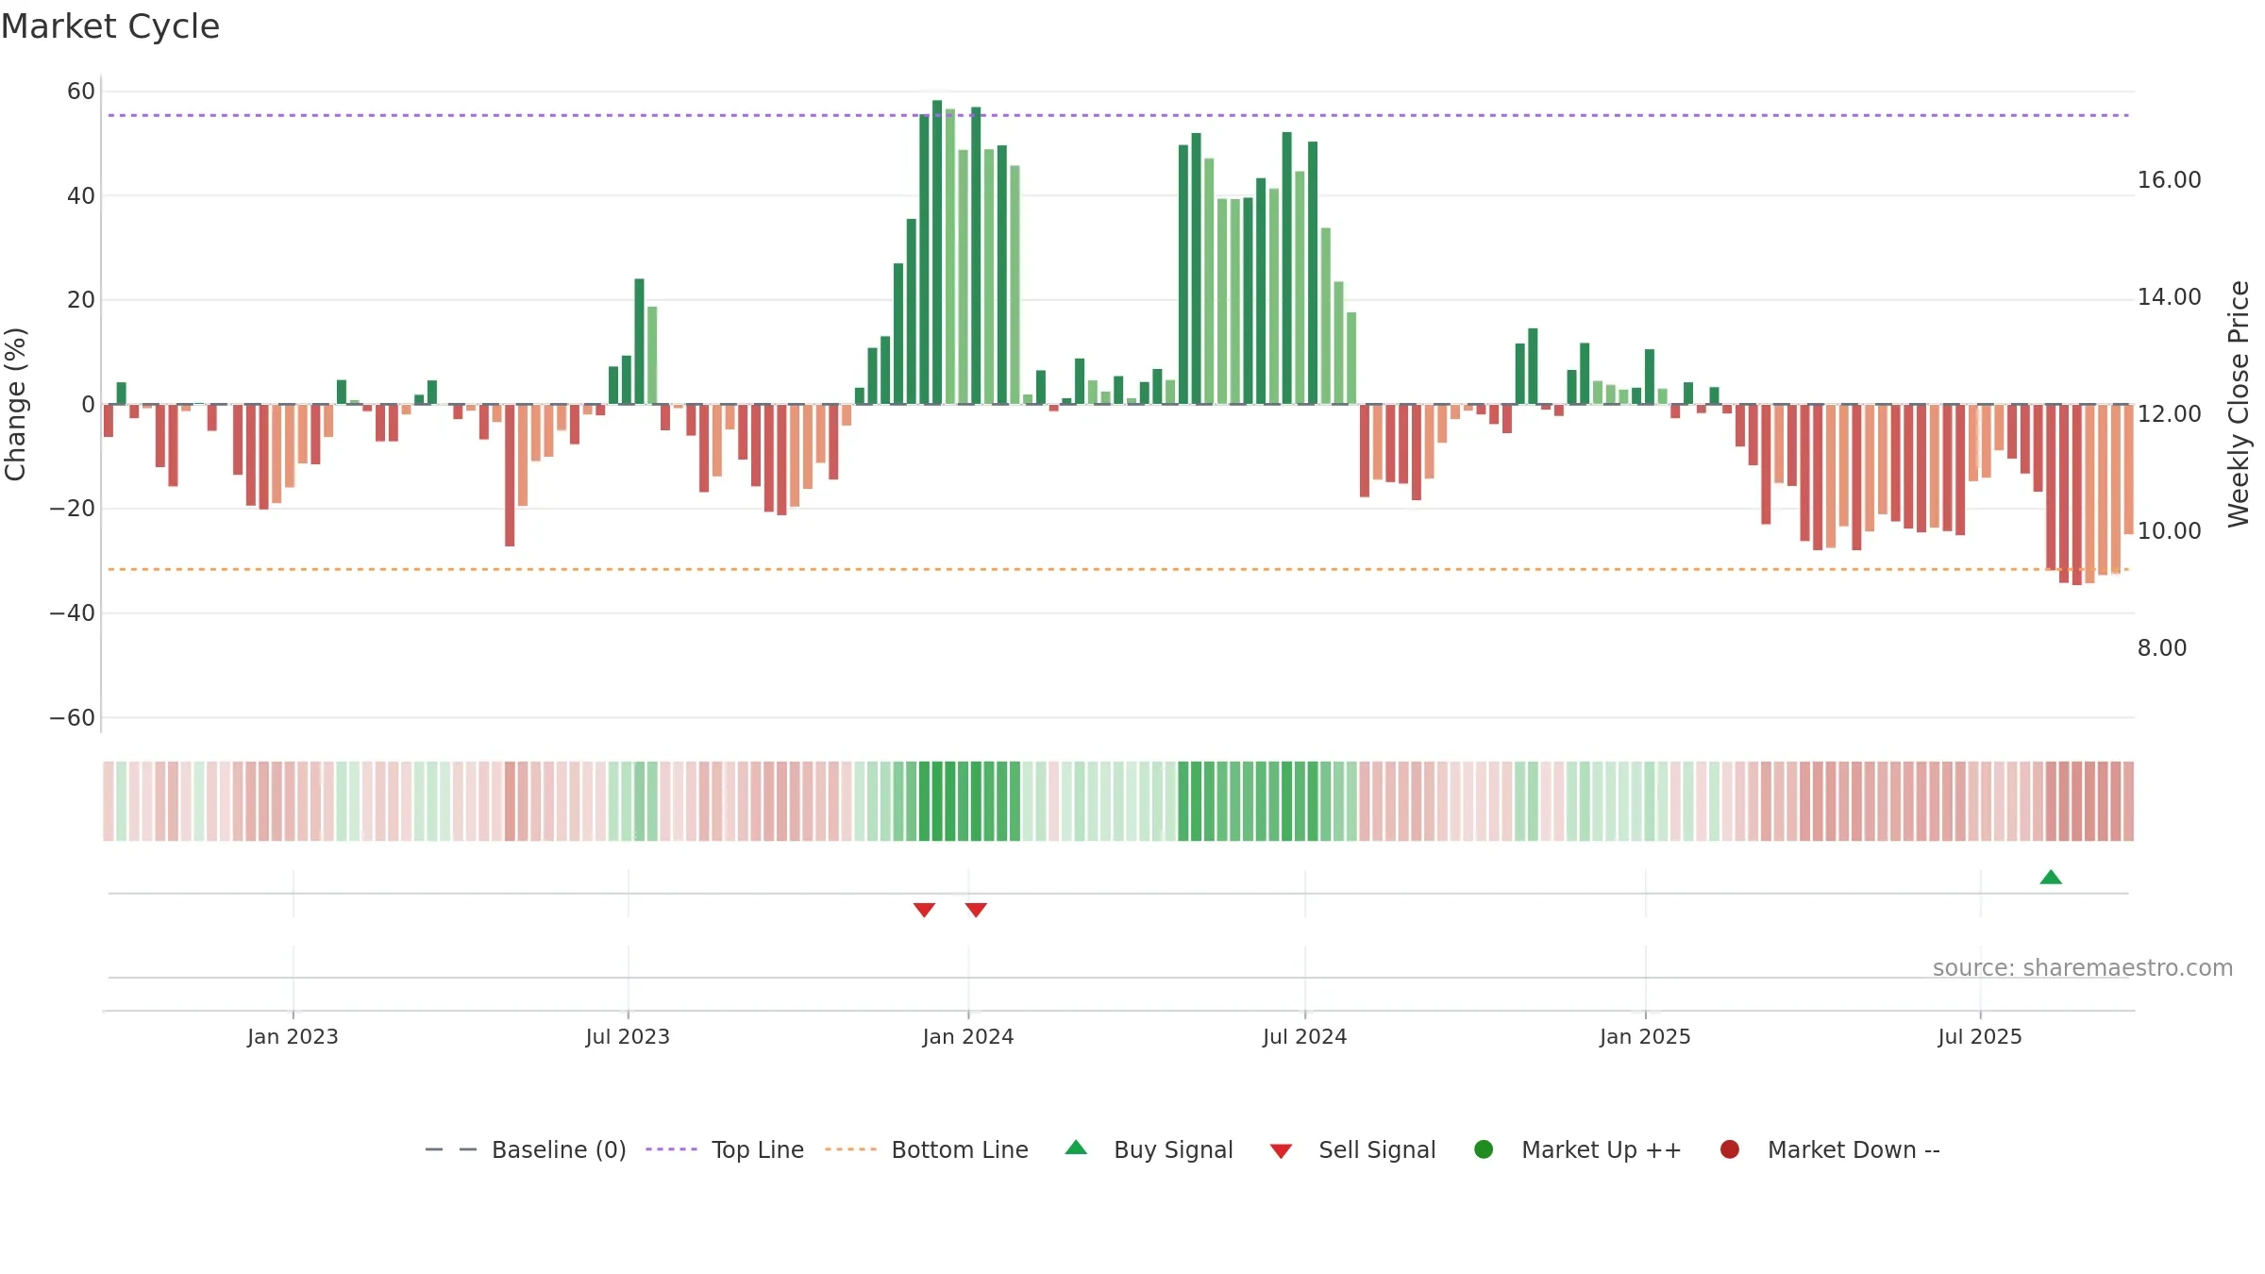2265x1274 pixels.
Task: Click the −60 tick on the change axis
Action: [73, 717]
